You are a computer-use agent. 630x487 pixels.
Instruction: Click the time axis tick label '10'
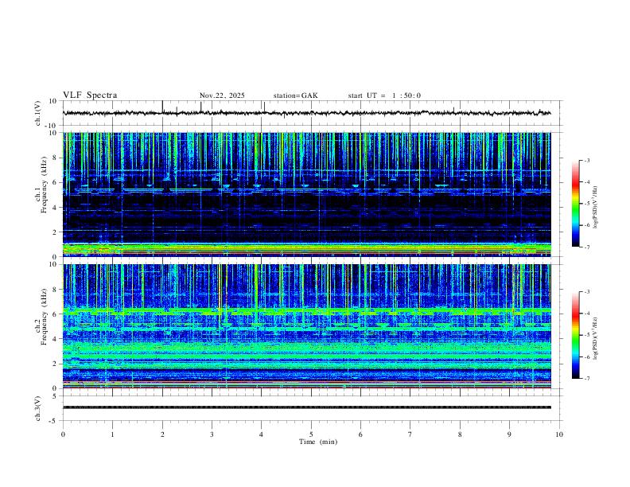tap(559, 434)
